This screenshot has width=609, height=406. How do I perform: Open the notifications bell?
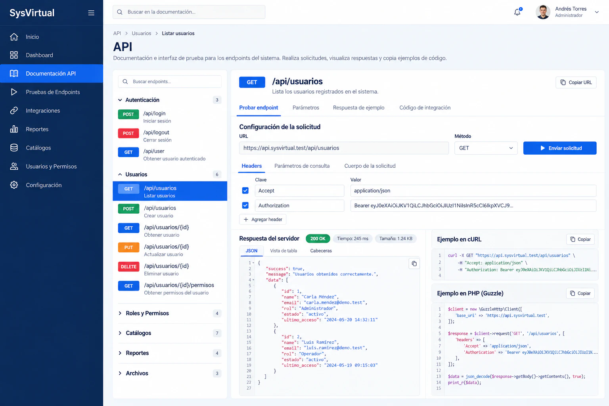click(x=517, y=12)
